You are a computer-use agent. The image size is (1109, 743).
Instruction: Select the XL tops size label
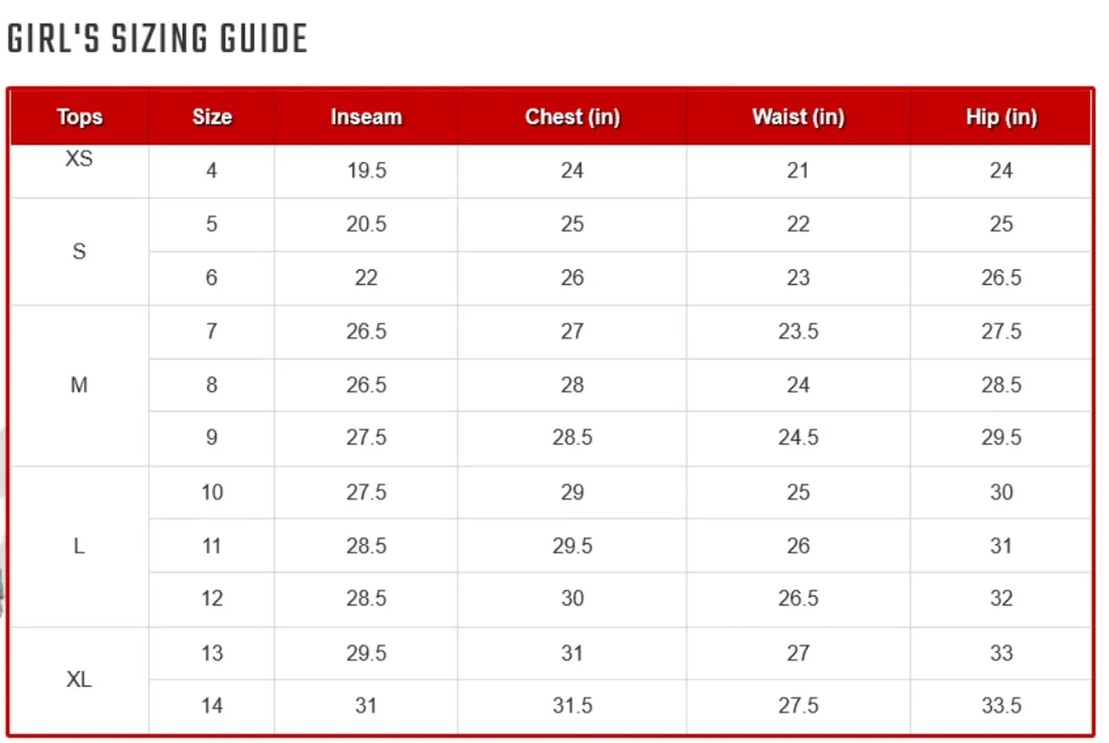[80, 680]
